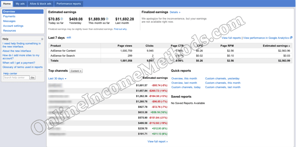Click Google Analytics external link icon

291,38
